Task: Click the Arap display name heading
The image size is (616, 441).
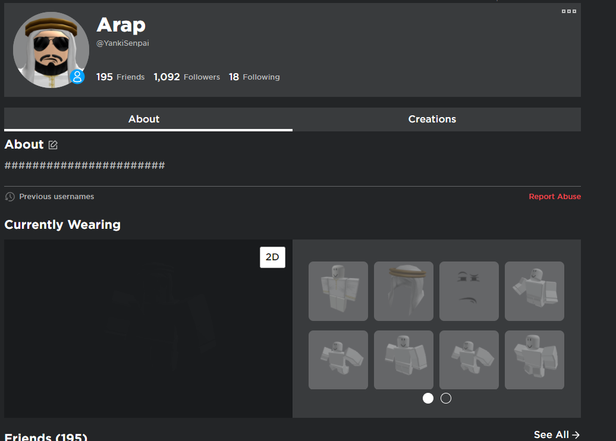Action: (x=121, y=25)
